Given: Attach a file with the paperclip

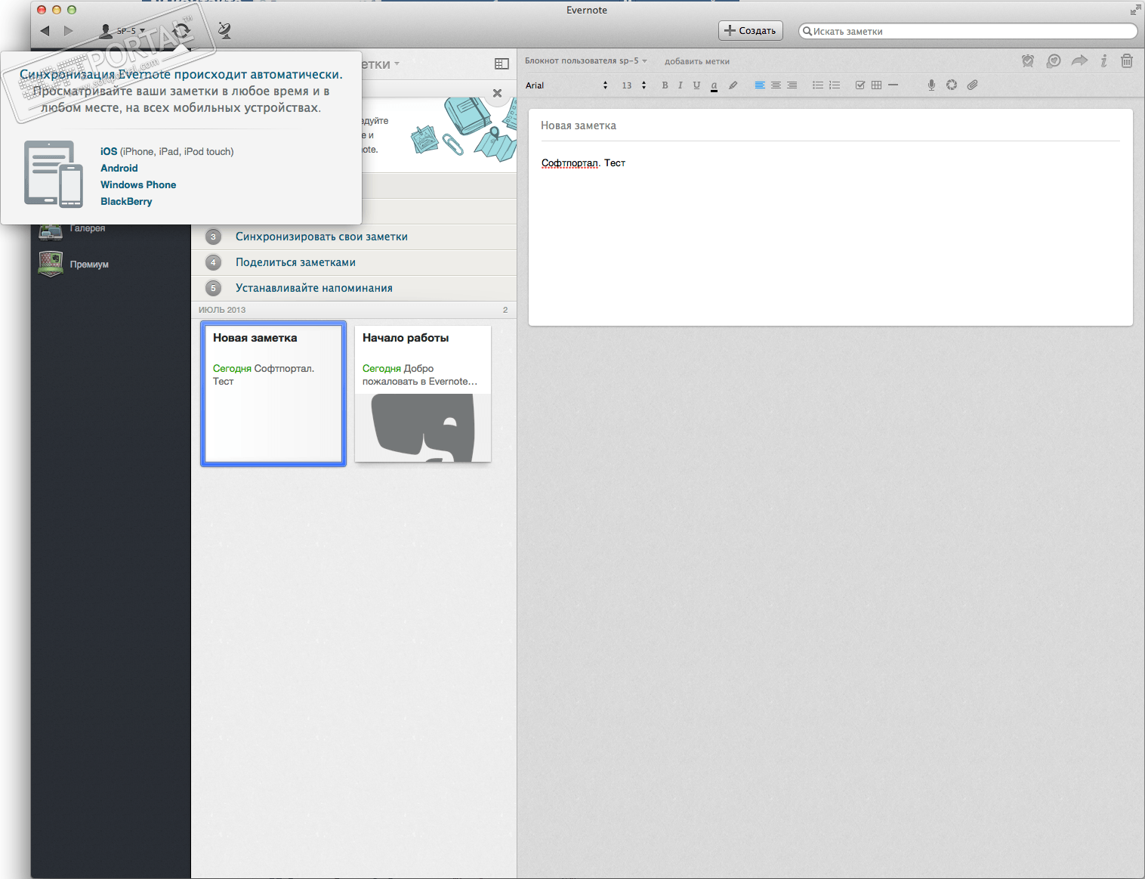Looking at the screenshot, I should pos(972,85).
